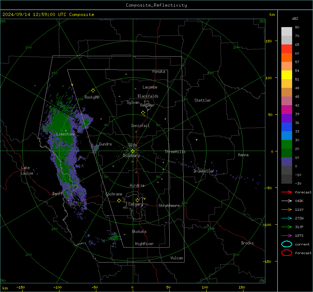
Task: Click the green precipitation echo near Okotoks
Action: (x=114, y=237)
